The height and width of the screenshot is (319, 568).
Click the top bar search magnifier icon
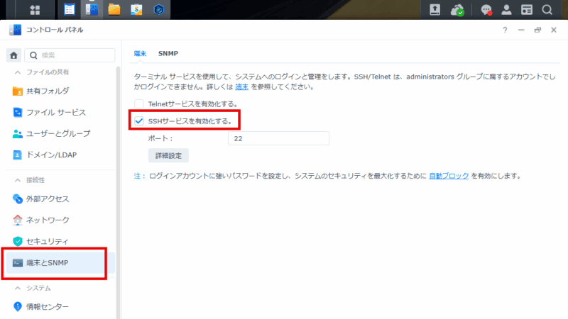click(547, 10)
